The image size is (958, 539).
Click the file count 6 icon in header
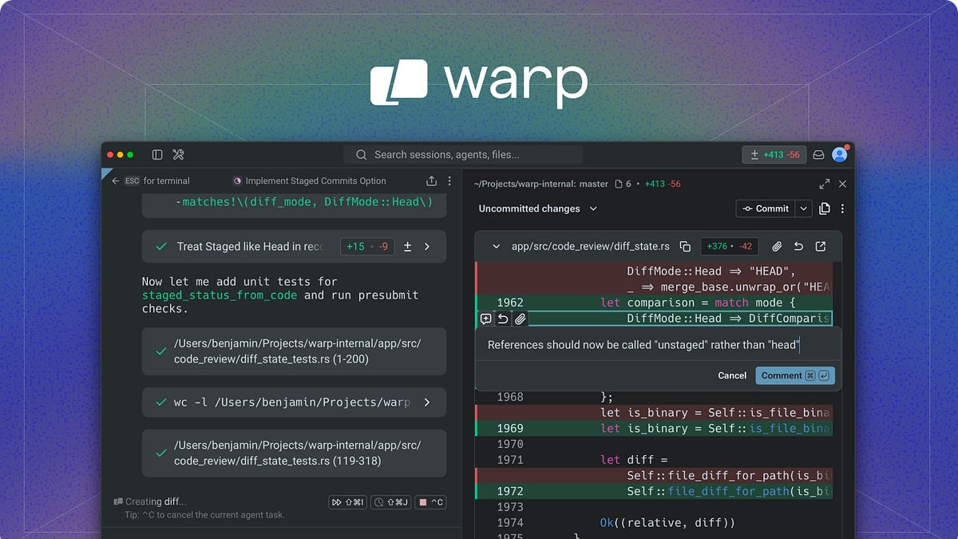pos(624,184)
